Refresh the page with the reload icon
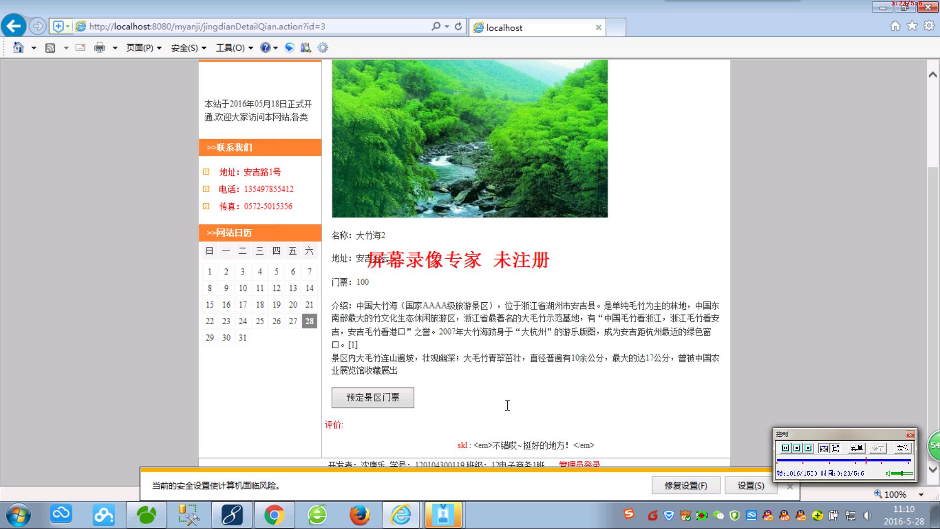The image size is (940, 529). (458, 26)
